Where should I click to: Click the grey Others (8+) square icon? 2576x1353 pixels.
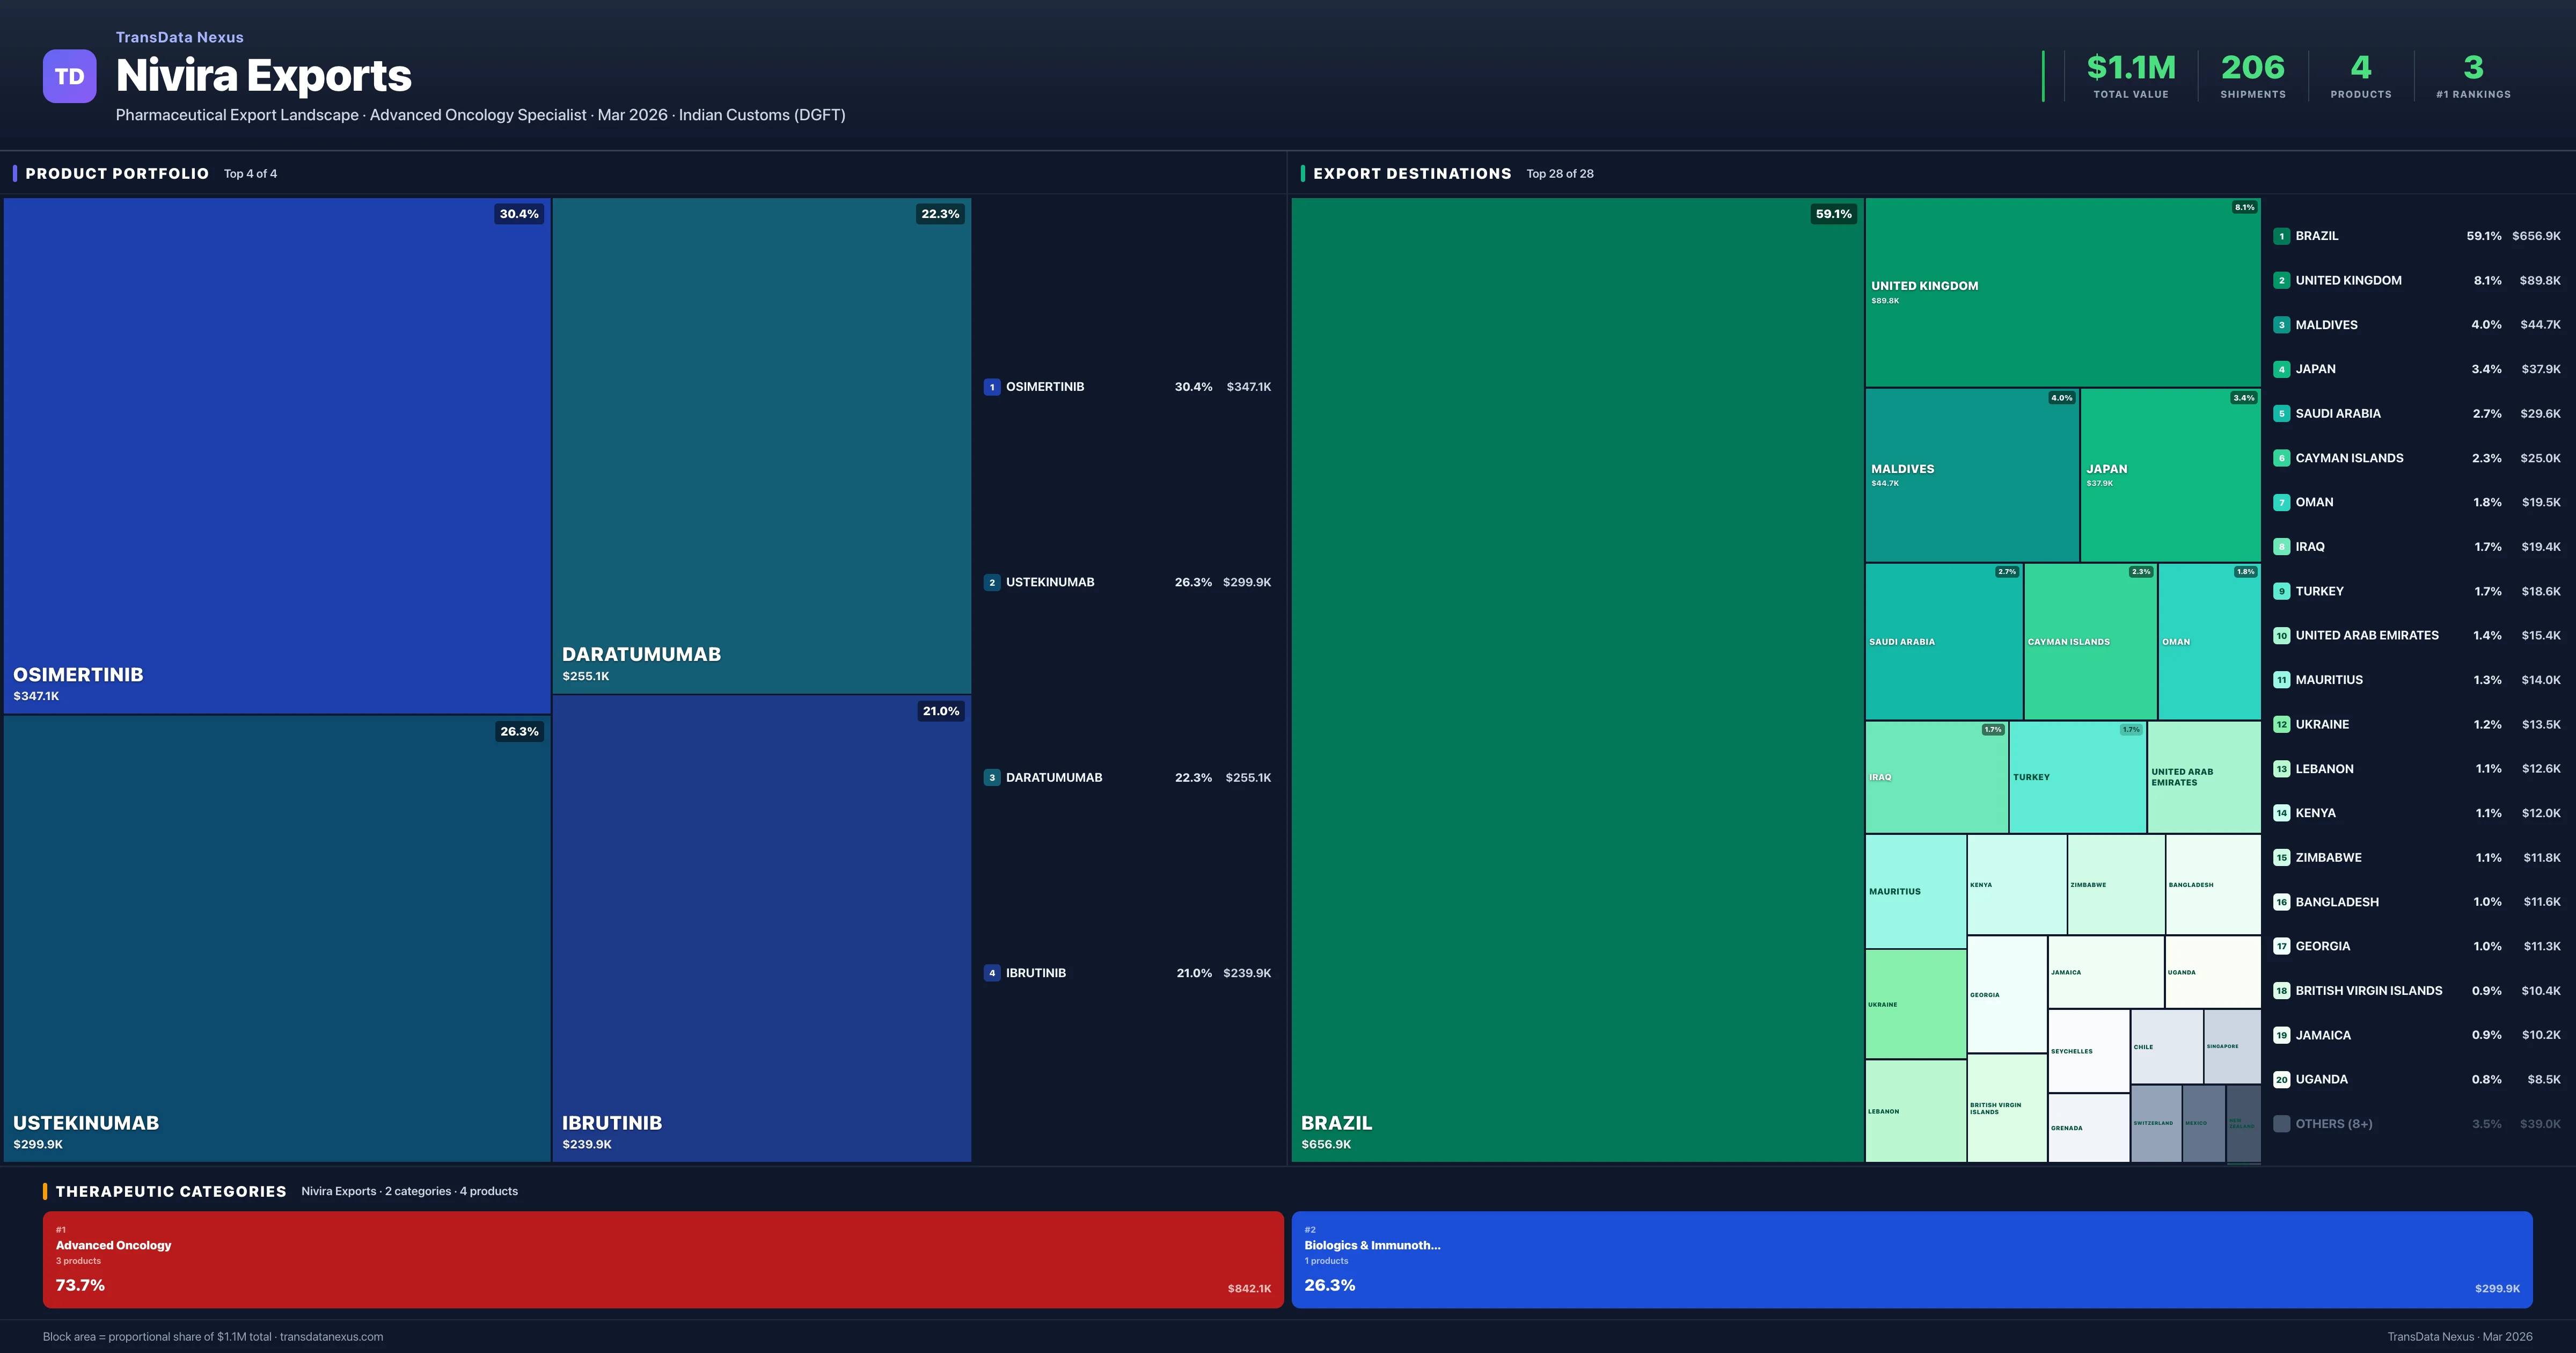[x=2281, y=1124]
